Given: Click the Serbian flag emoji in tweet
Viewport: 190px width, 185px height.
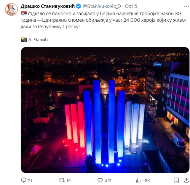Looking at the screenshot, I should (x=24, y=13).
